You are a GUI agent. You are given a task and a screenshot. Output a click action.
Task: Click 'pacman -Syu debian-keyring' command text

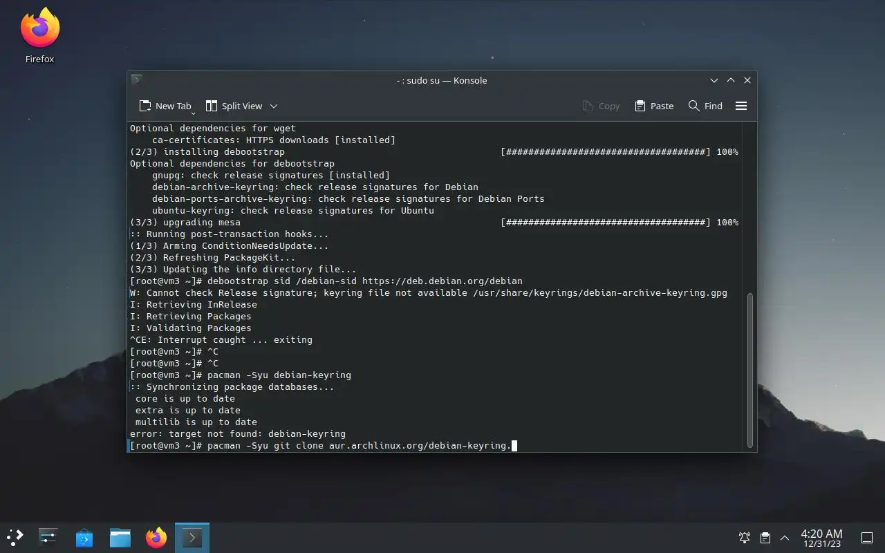pyautogui.click(x=279, y=375)
